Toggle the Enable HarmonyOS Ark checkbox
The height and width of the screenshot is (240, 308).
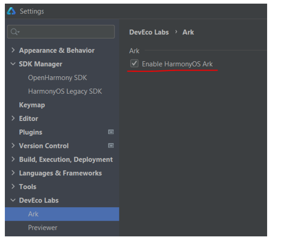(x=134, y=64)
